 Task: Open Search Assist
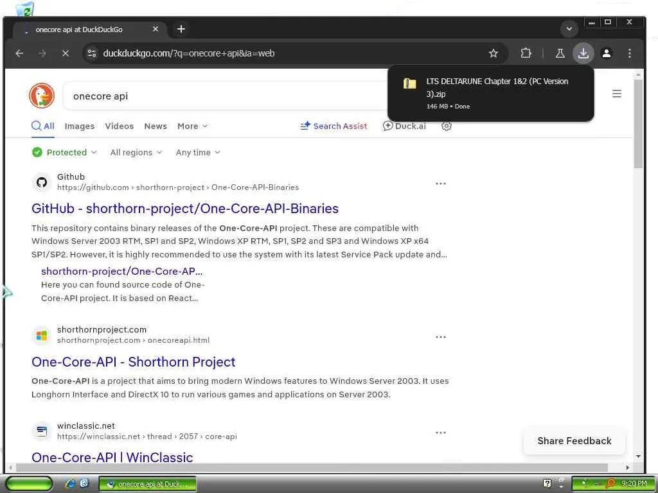pyautogui.click(x=333, y=126)
